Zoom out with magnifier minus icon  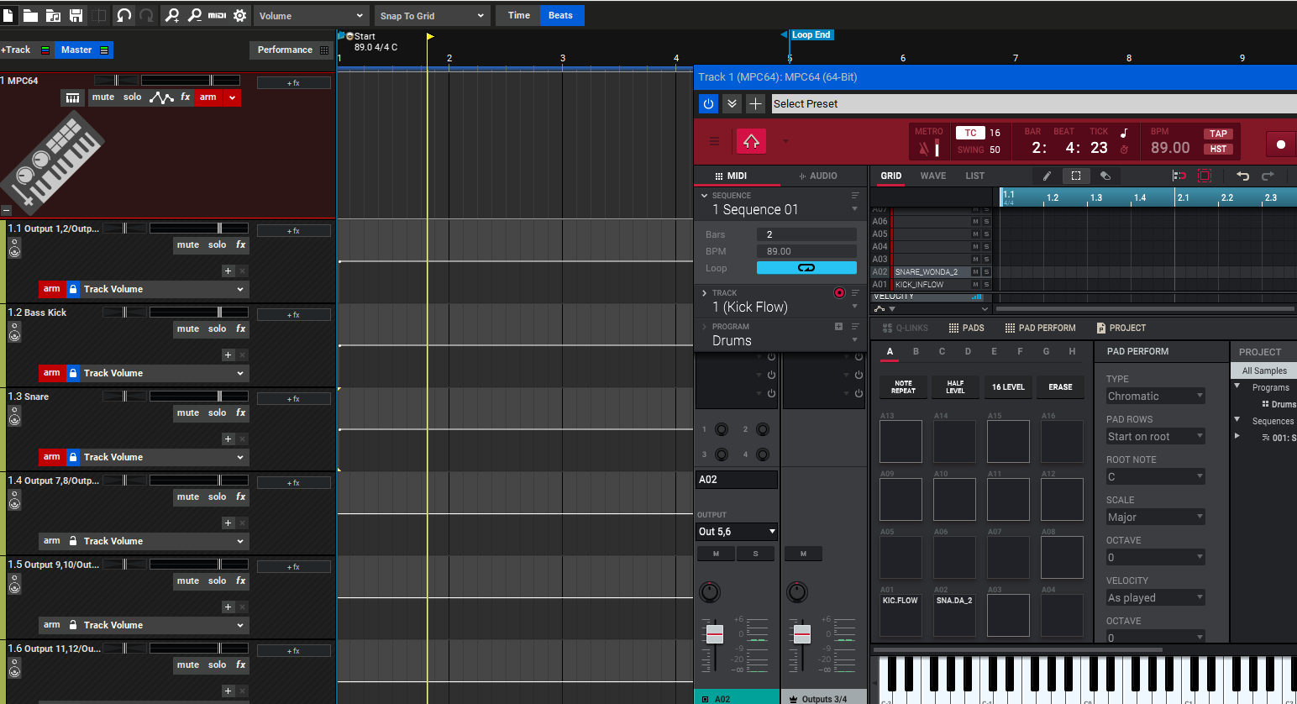[x=195, y=15]
